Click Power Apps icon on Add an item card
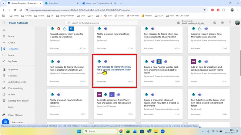The image size is (241, 135). coord(193,62)
